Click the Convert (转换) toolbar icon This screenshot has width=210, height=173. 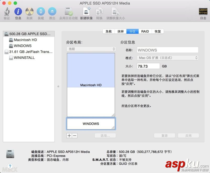point(99,12)
